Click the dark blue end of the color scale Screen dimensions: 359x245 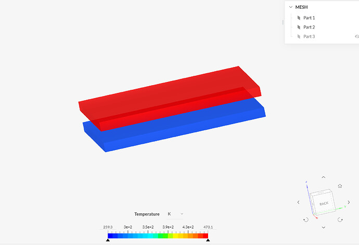110,236
